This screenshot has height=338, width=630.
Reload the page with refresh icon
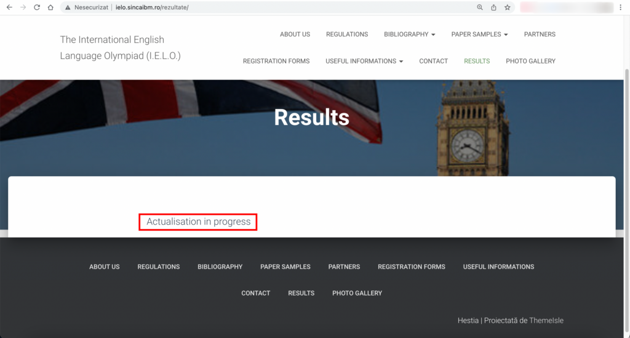(37, 7)
